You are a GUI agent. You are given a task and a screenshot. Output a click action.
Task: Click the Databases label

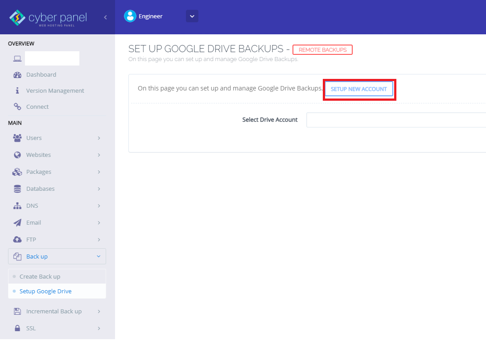coord(40,189)
